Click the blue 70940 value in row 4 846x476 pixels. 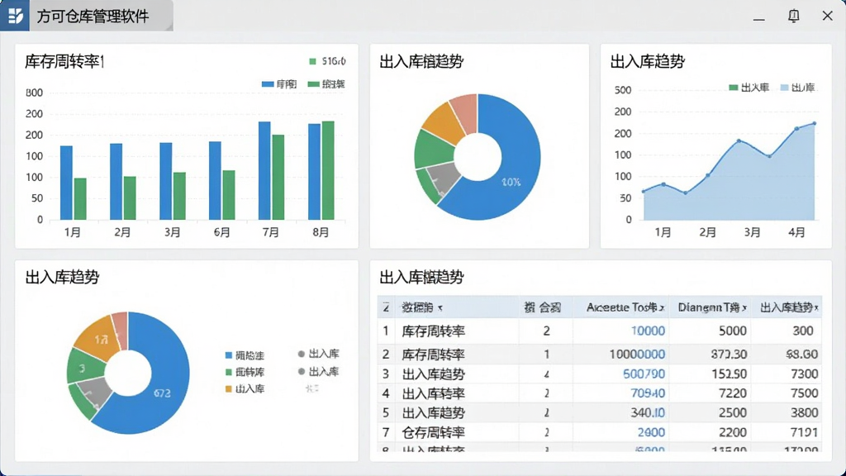coord(648,393)
